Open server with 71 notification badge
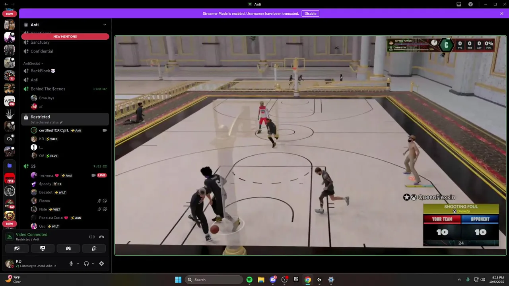509x286 pixels. point(10,75)
